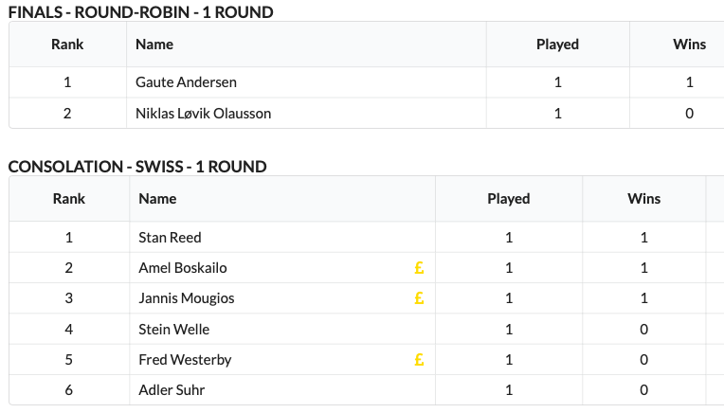
Task: Click the pound icon beside Amel Boskailo
Action: pos(419,268)
